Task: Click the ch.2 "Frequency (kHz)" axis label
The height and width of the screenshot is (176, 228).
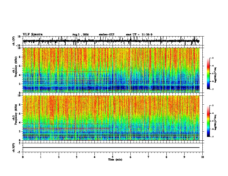Action: (x=16, y=114)
